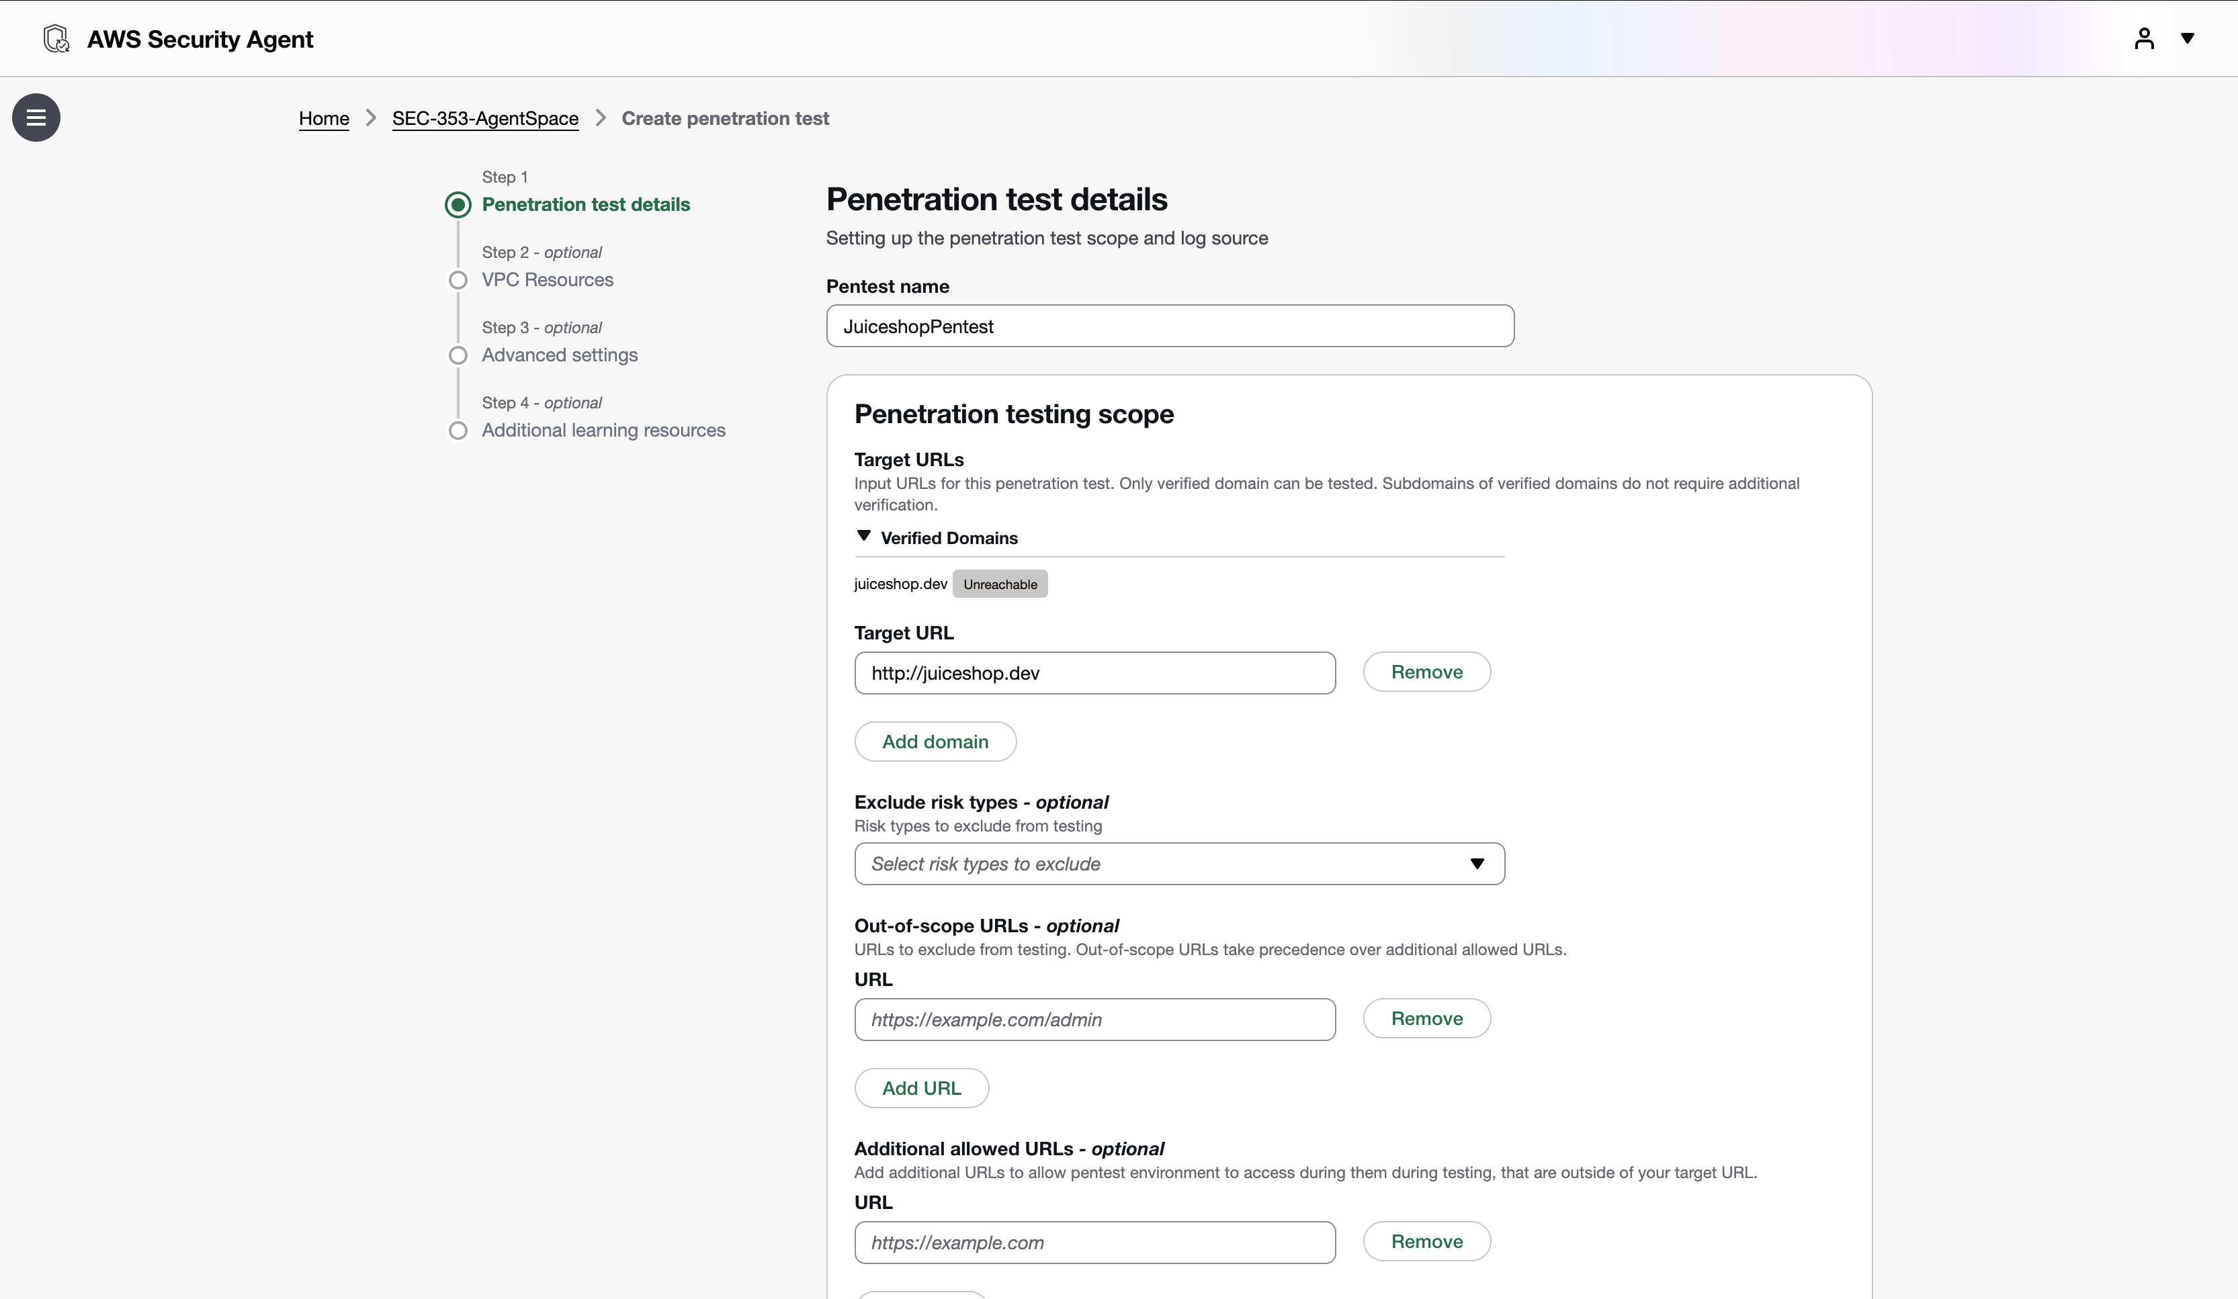The height and width of the screenshot is (1299, 2238).
Task: Navigate to Home breadcrumb link
Action: (323, 118)
